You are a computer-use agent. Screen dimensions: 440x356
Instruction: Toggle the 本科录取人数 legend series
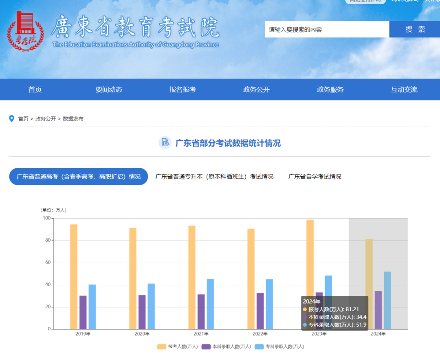pos(224,346)
